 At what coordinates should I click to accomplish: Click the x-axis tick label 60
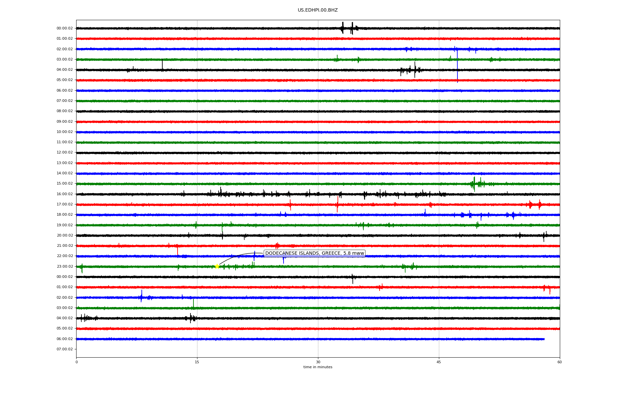pyautogui.click(x=559, y=362)
